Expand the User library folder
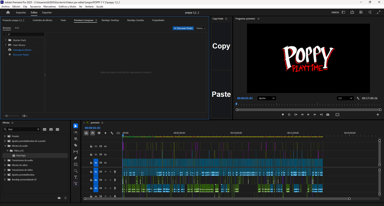 [x=5, y=45]
